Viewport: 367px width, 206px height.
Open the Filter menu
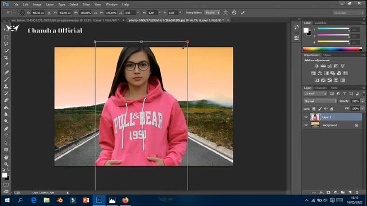click(x=86, y=4)
